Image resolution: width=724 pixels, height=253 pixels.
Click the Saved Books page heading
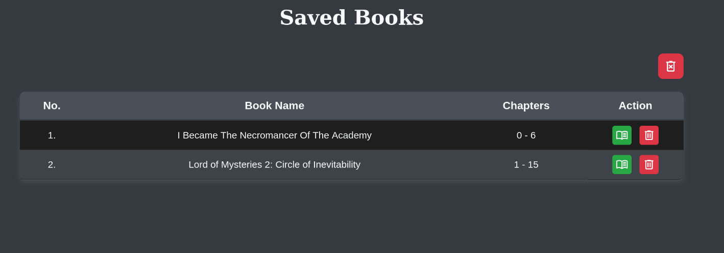click(352, 17)
